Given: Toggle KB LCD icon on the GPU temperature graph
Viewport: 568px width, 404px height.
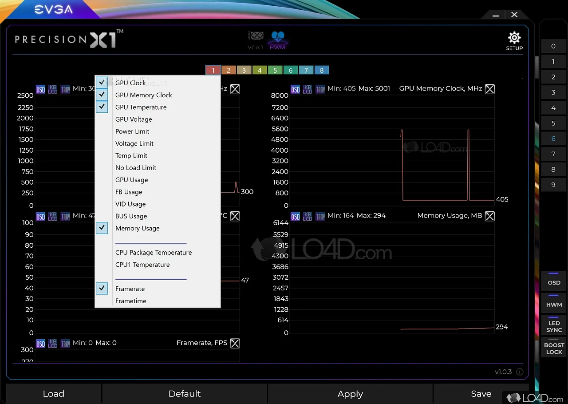Looking at the screenshot, I should [x=53, y=216].
